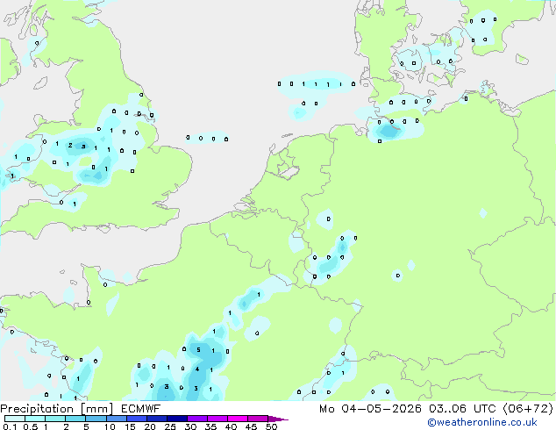Click the '(06+72)' forecast run text
Screen dimensions: 556x430
point(528,409)
